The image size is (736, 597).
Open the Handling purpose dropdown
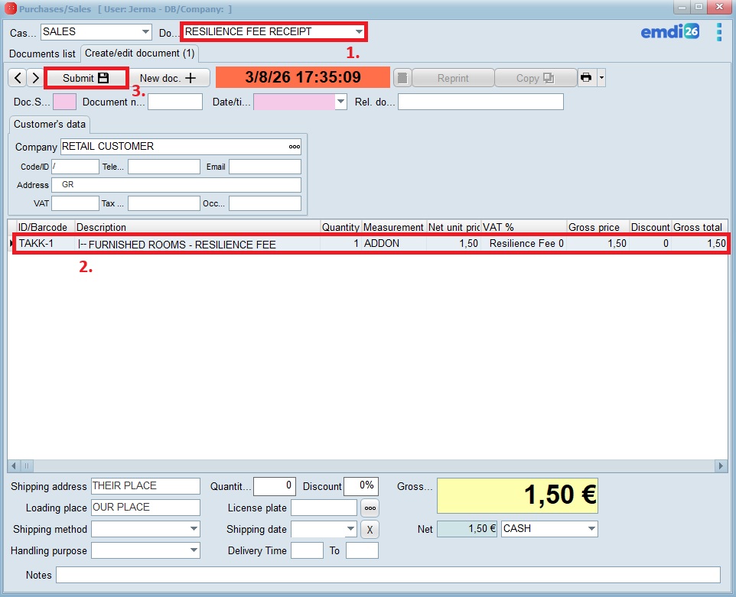point(194,550)
